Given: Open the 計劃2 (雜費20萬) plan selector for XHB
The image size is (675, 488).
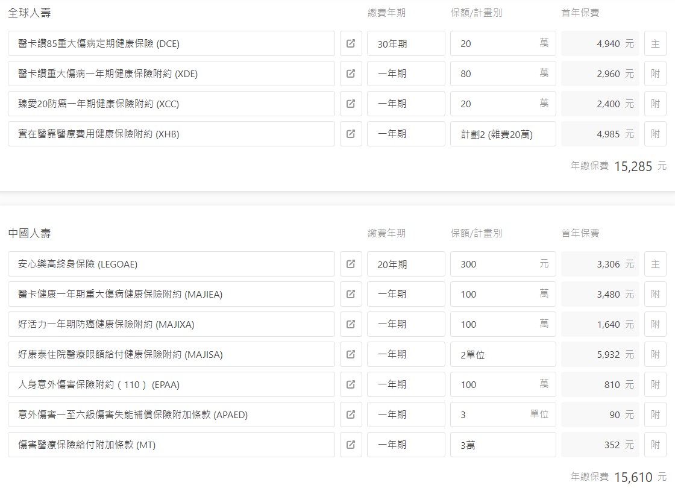Looking at the screenshot, I should coord(503,134).
